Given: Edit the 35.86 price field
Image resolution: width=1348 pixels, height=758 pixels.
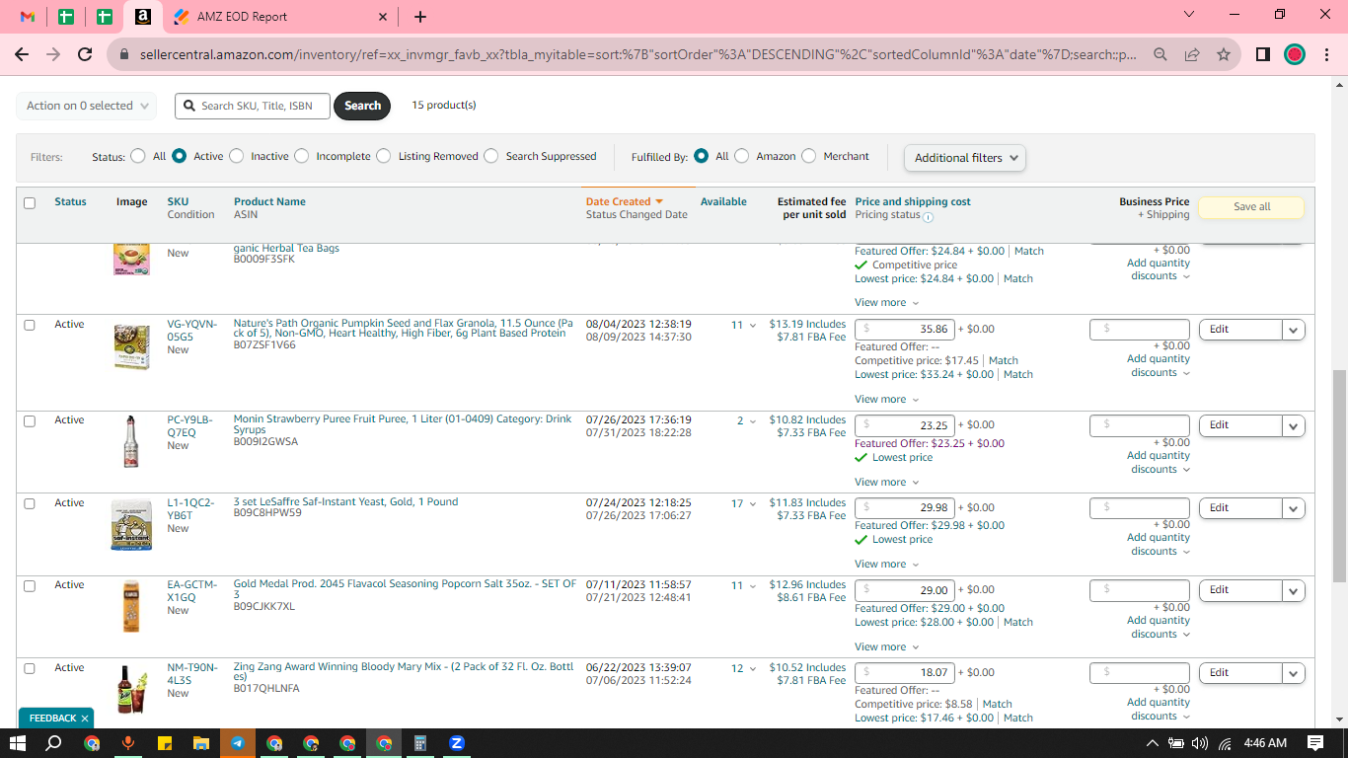Looking at the screenshot, I should (904, 330).
